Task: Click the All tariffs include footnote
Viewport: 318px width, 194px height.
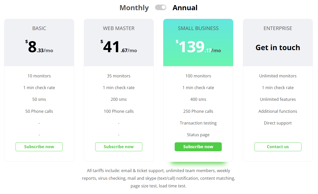Action: pyautogui.click(x=158, y=178)
